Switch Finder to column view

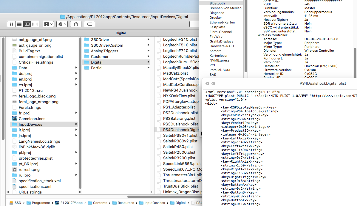pyautogui.click(x=27, y=24)
